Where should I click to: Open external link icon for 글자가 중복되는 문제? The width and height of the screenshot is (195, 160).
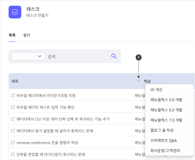pos(13,131)
